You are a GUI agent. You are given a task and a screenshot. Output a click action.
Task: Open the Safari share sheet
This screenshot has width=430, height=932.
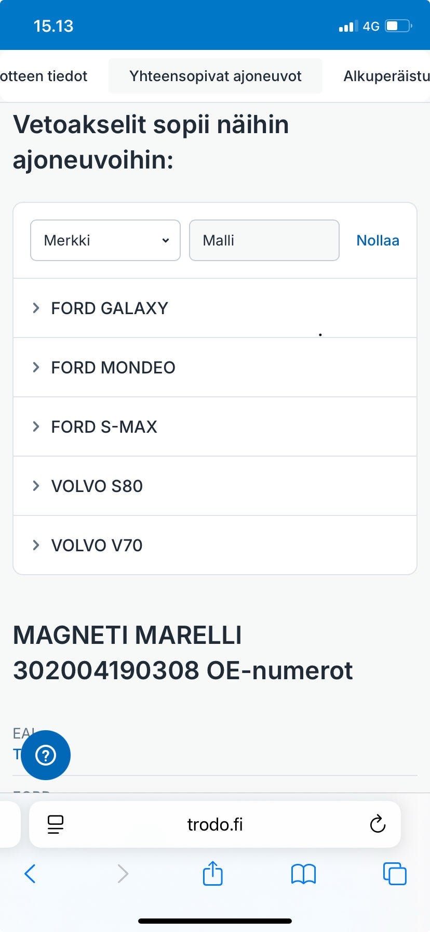pyautogui.click(x=212, y=873)
